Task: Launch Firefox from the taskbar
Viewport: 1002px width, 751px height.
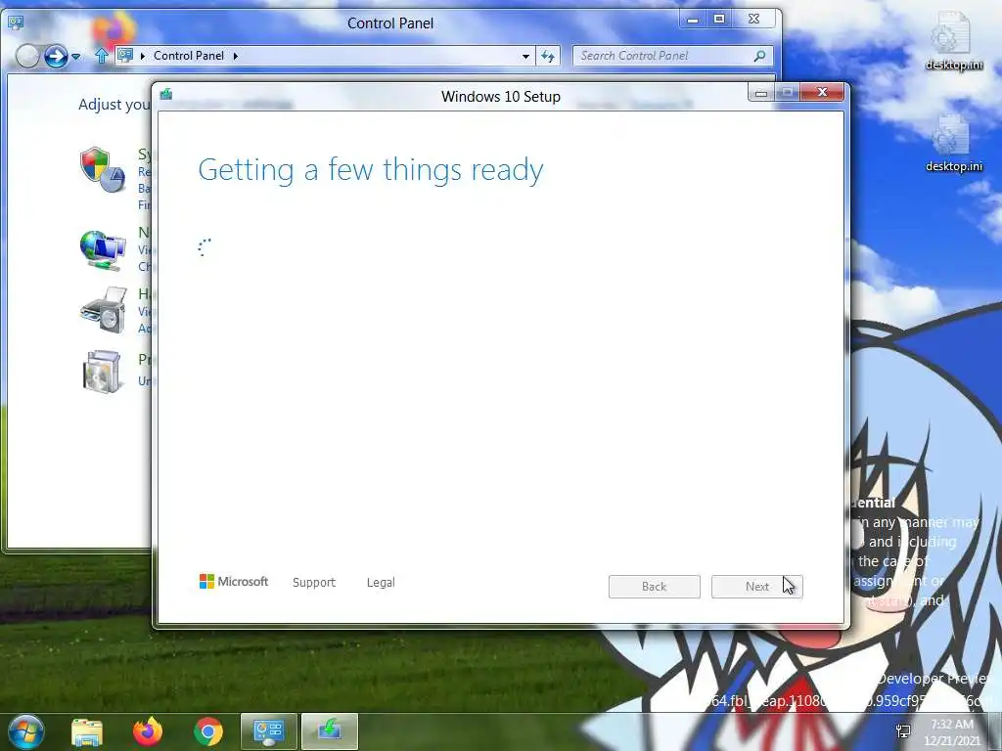Action: (x=148, y=731)
